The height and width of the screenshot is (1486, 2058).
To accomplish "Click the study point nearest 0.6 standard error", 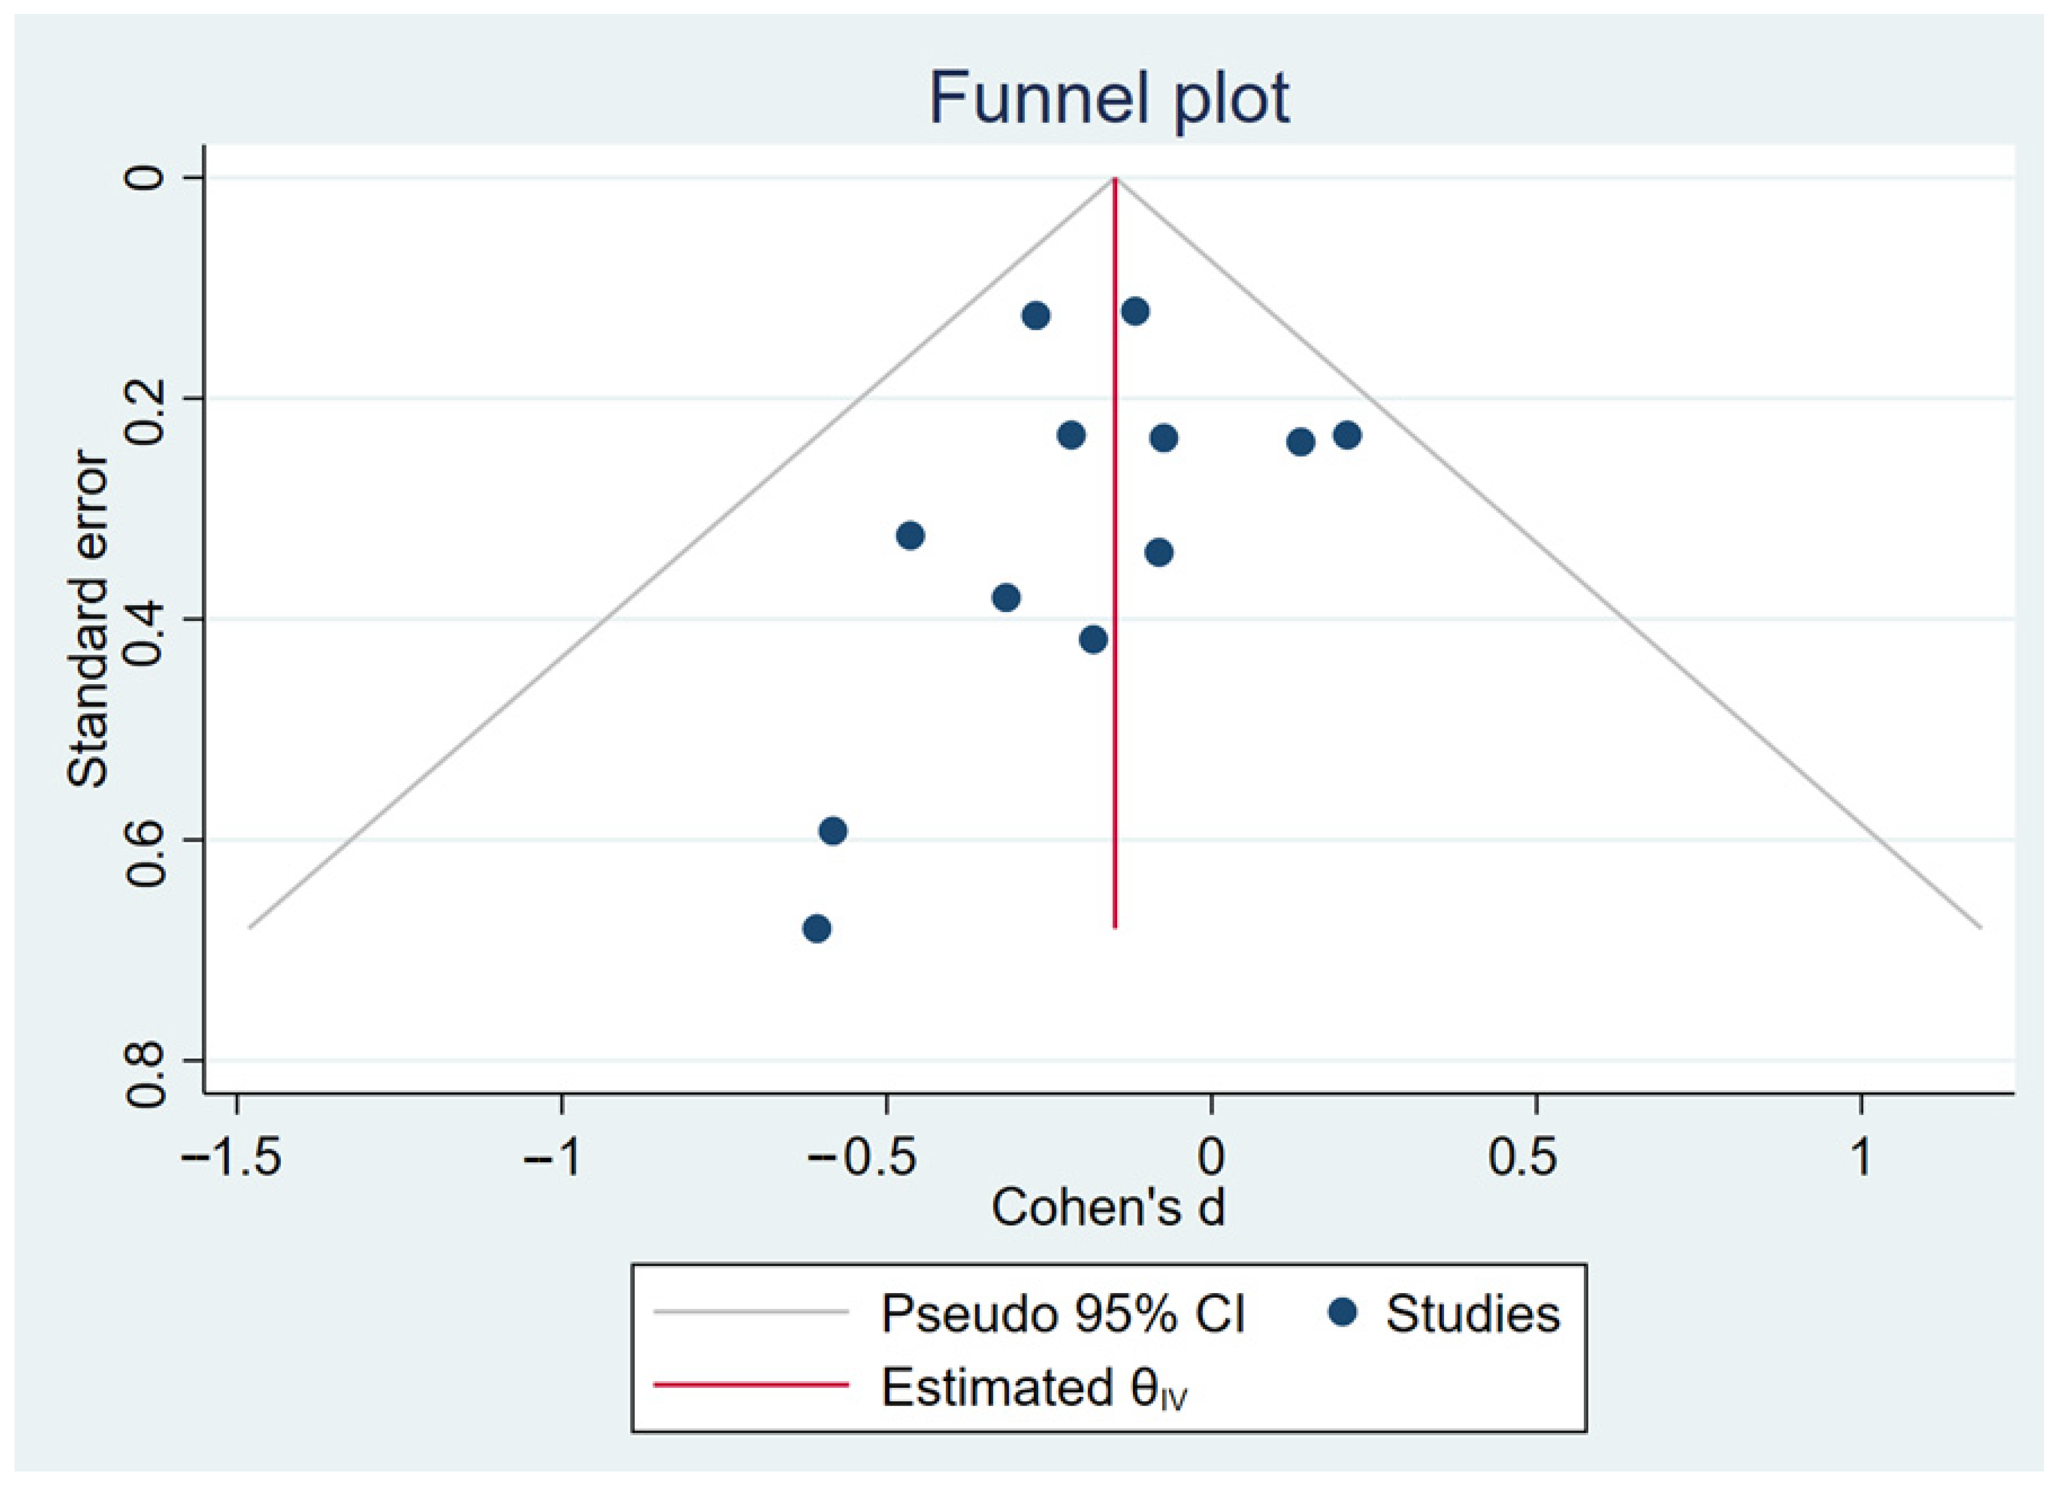I will pyautogui.click(x=832, y=831).
